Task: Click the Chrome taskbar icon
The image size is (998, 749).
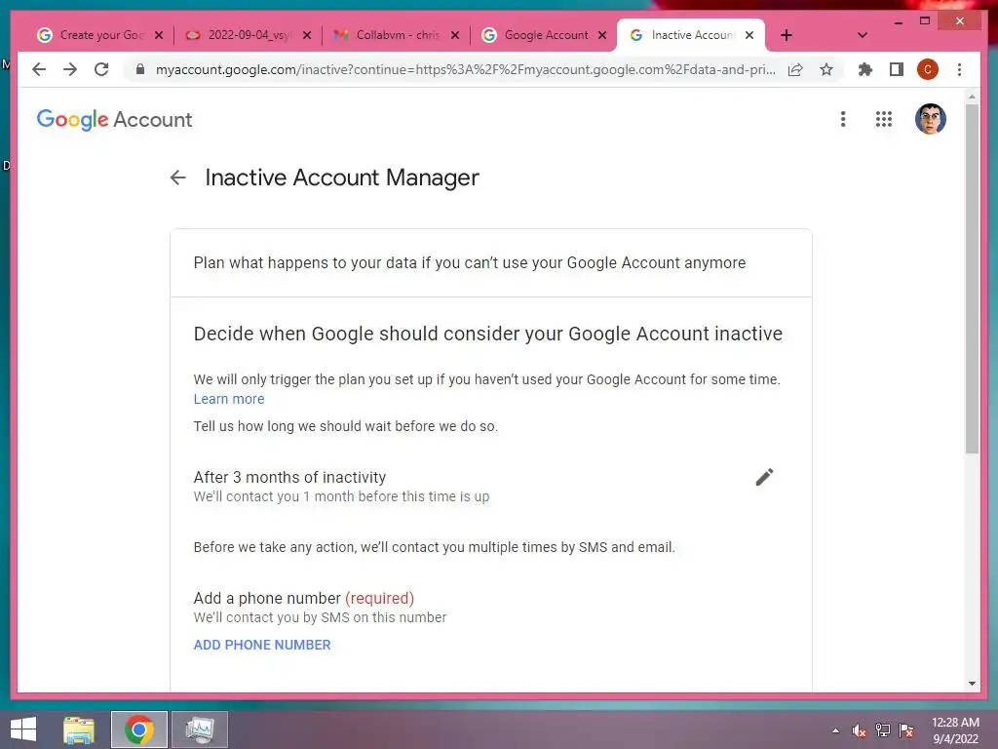Action: 138,729
